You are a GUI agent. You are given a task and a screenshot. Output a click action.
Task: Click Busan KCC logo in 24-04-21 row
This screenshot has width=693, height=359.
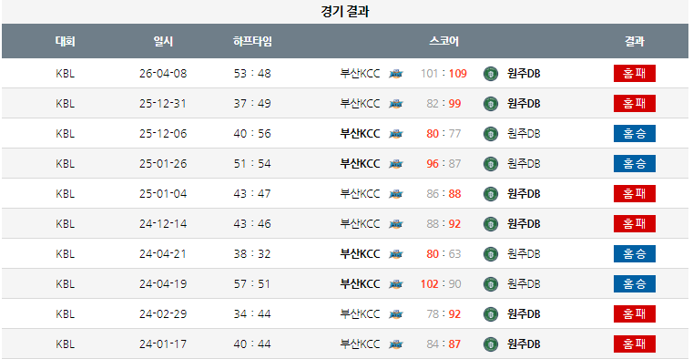click(x=395, y=254)
